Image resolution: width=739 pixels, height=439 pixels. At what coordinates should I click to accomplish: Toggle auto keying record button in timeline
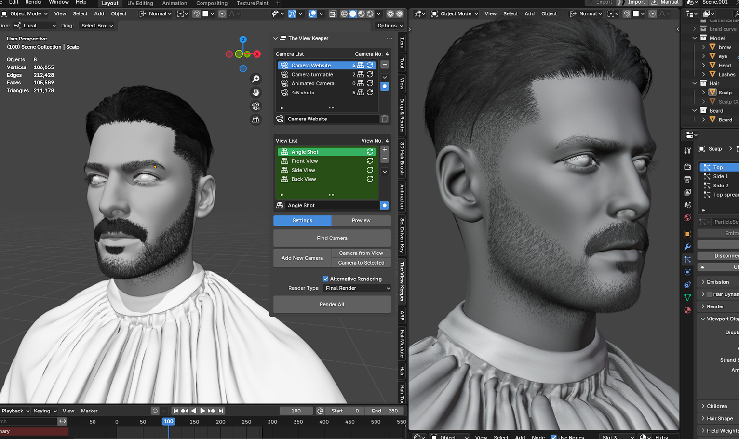coord(155,411)
